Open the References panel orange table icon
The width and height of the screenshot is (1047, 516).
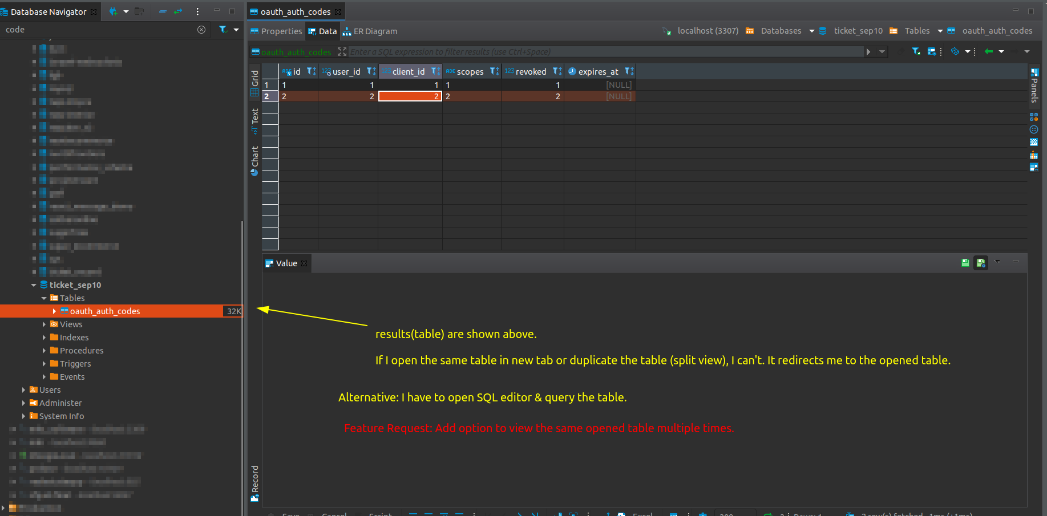[1034, 155]
